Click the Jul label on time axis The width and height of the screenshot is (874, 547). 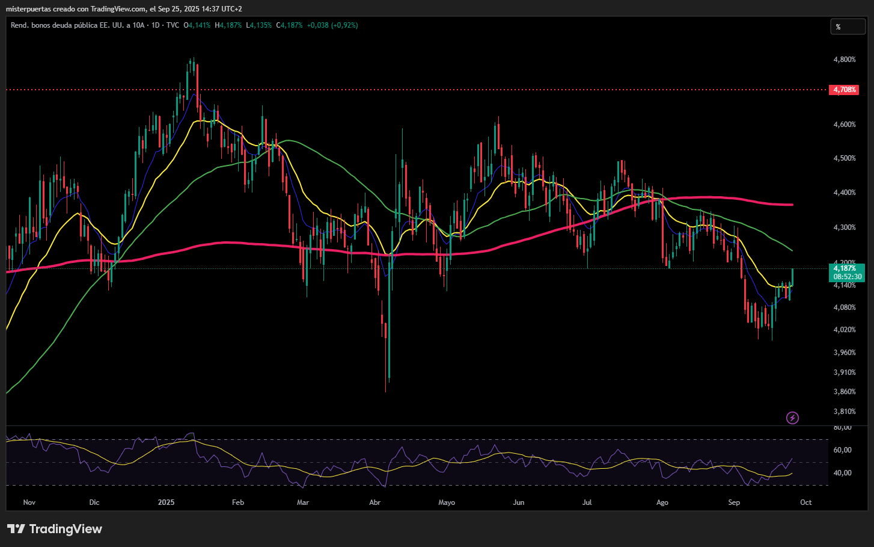(x=587, y=502)
